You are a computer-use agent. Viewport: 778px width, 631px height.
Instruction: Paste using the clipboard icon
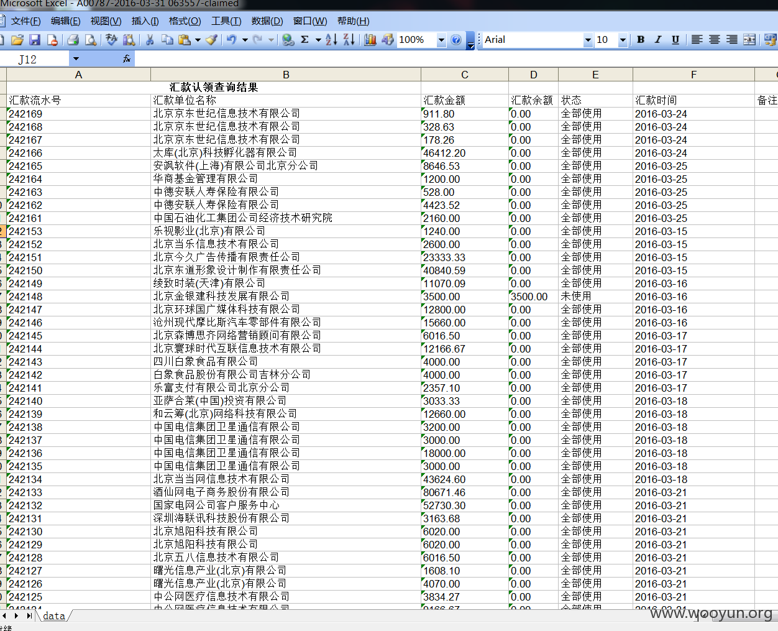pyautogui.click(x=185, y=40)
